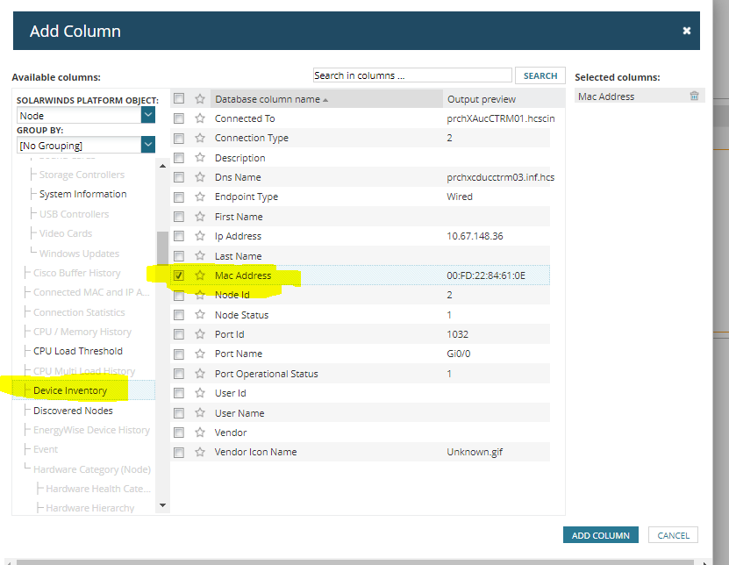This screenshot has width=729, height=565.
Task: Check the Dns Name checkbox
Action: click(179, 177)
